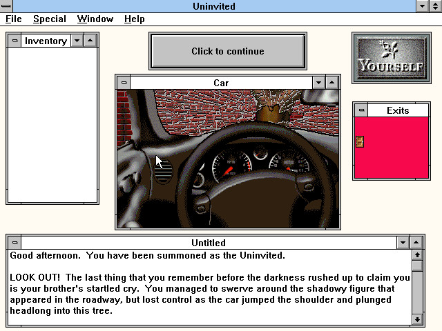Minimize the main Uninvited window
The image size is (442, 331).
pos(422,6)
